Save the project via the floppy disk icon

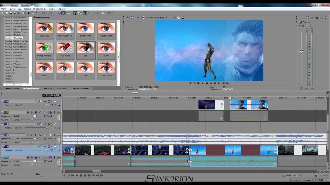tap(11, 13)
